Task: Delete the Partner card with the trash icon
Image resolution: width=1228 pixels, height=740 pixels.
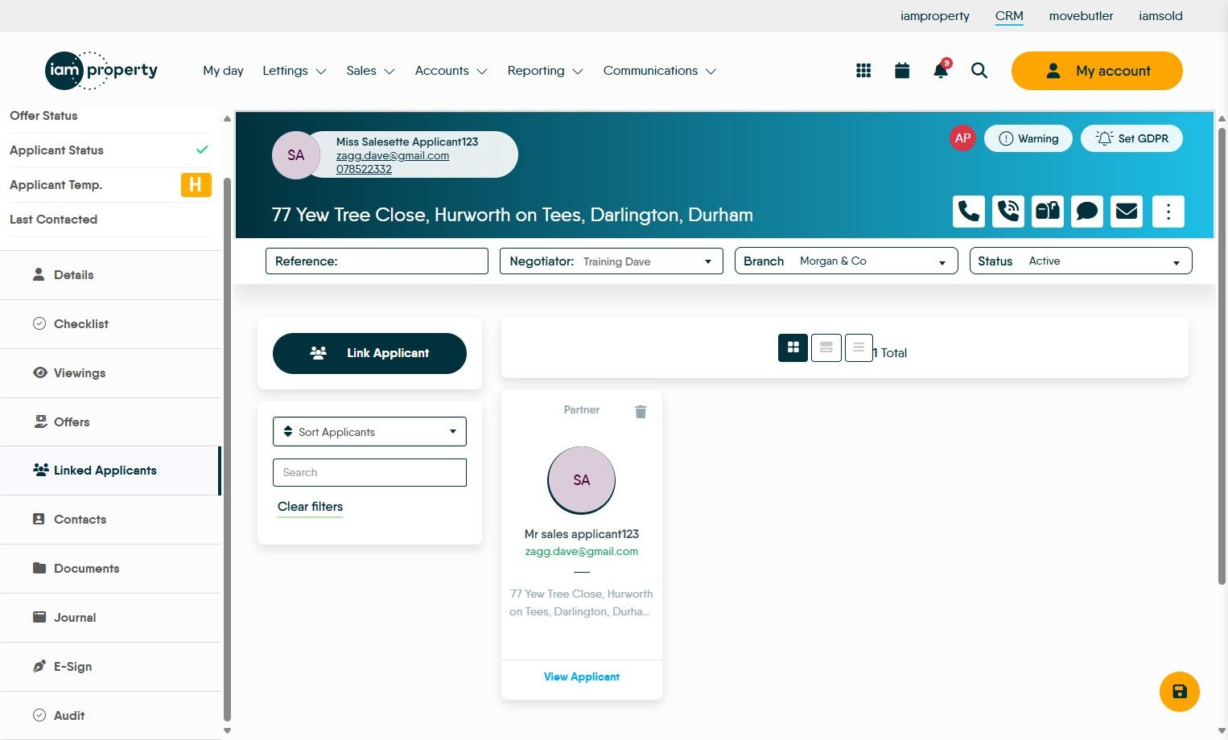Action: [641, 412]
